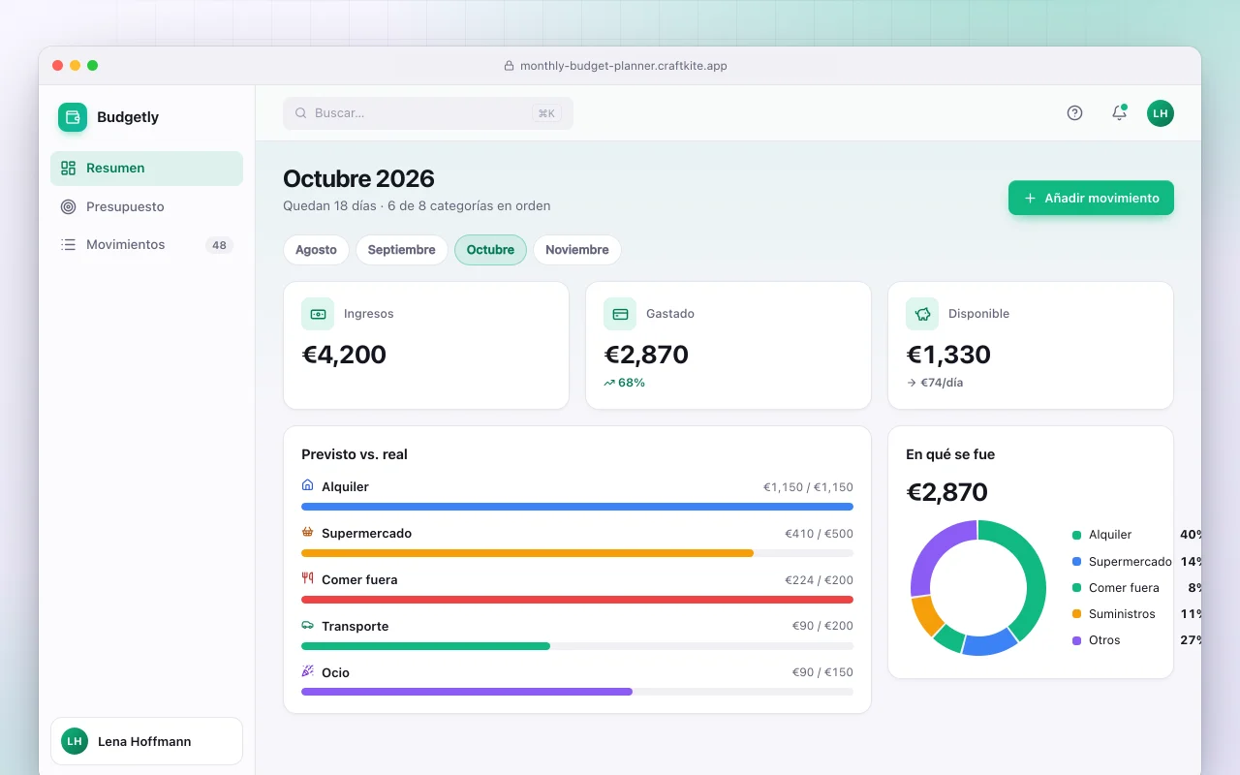Viewport: 1240px width, 775px height.
Task: Click the Supermercado legend color dot
Action: tap(1076, 562)
